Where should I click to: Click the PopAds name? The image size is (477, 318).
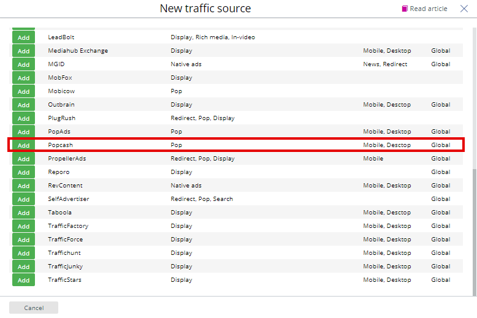[59, 131]
